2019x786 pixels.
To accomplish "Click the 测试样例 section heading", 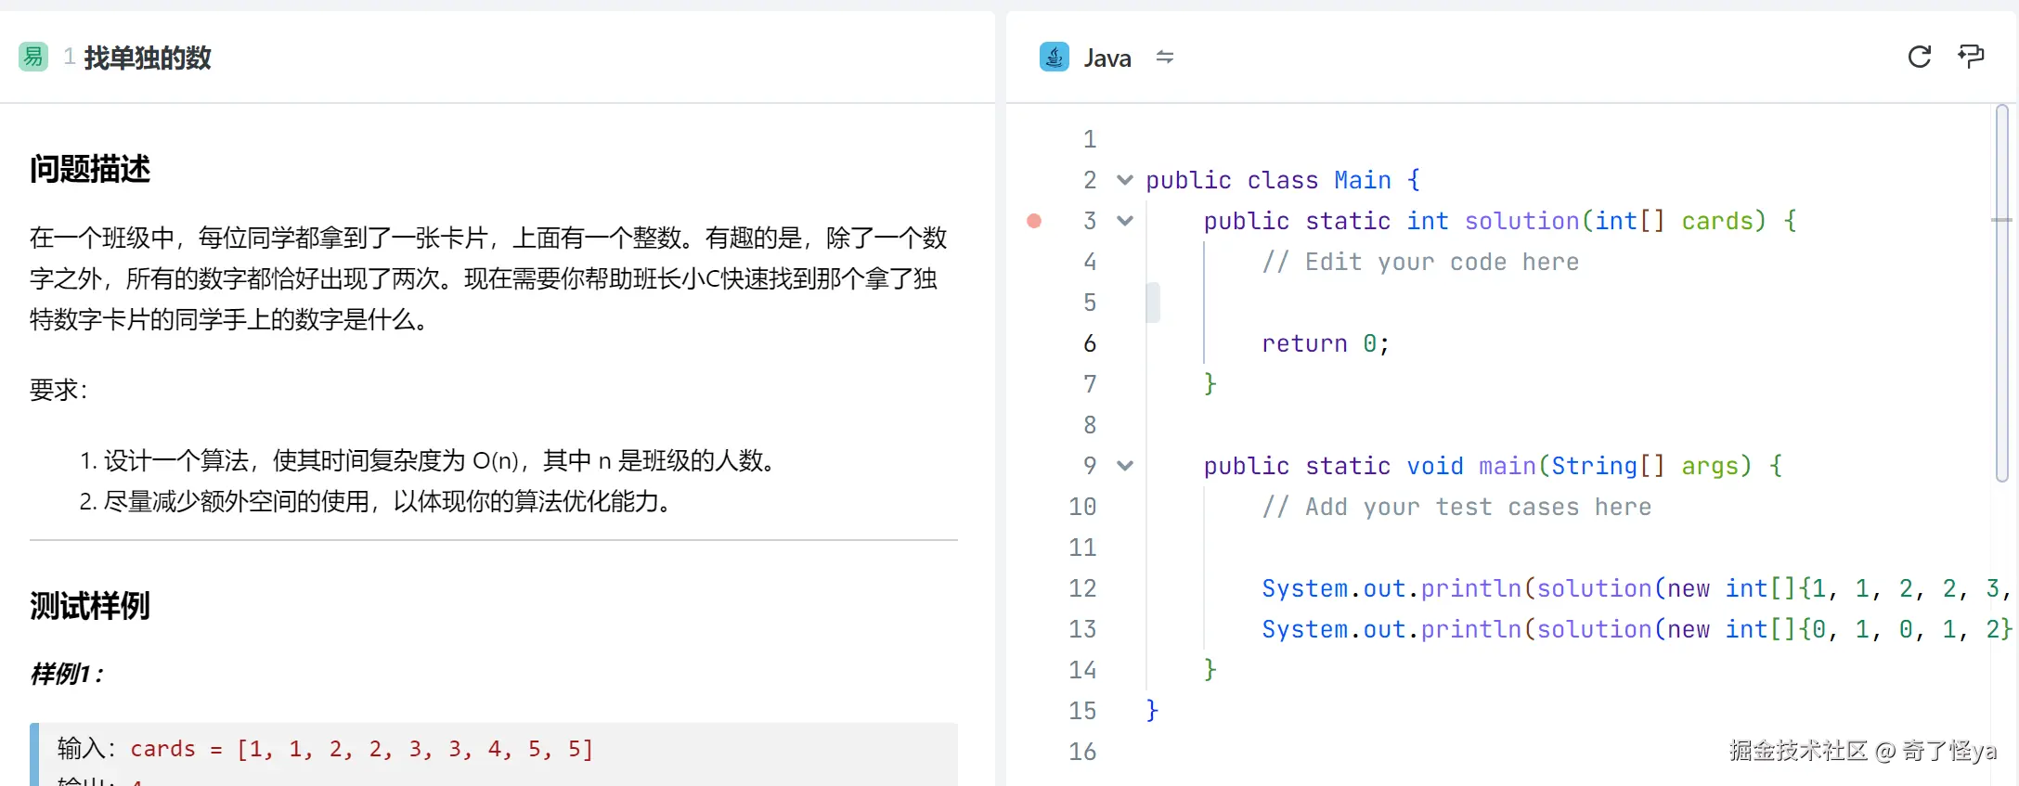I will (x=90, y=606).
